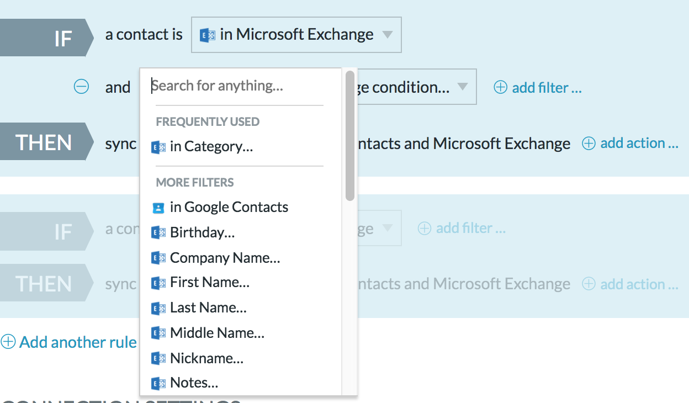The image size is (689, 403).
Task: Select the 'Nickname...' filter
Action: (x=207, y=358)
